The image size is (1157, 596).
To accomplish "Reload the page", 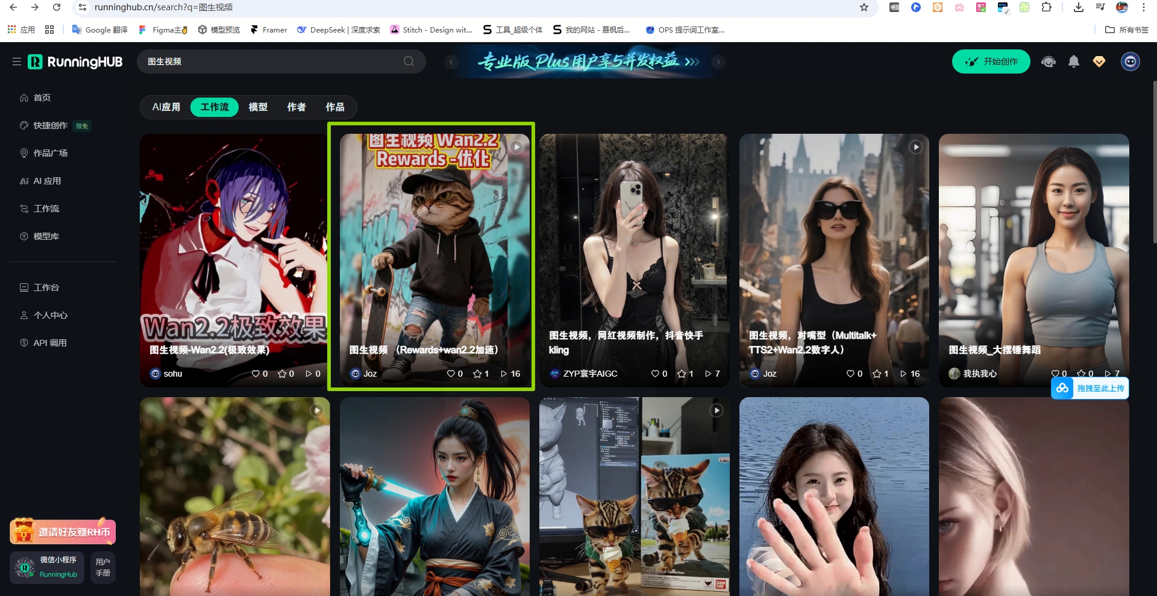I will tap(57, 7).
